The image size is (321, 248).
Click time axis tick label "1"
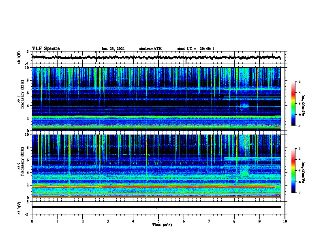pos(57,221)
